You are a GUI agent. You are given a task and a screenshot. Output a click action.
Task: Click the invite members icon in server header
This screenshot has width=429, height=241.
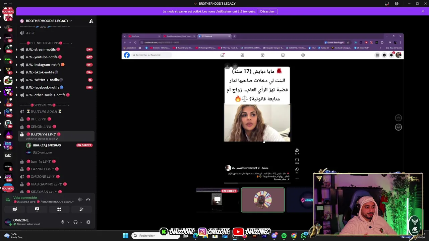tap(91, 21)
